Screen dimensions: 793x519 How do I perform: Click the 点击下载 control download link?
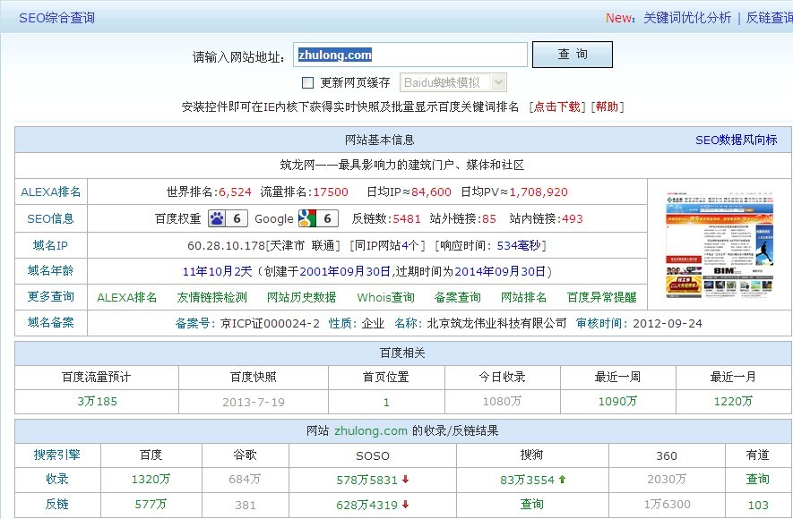[556, 106]
